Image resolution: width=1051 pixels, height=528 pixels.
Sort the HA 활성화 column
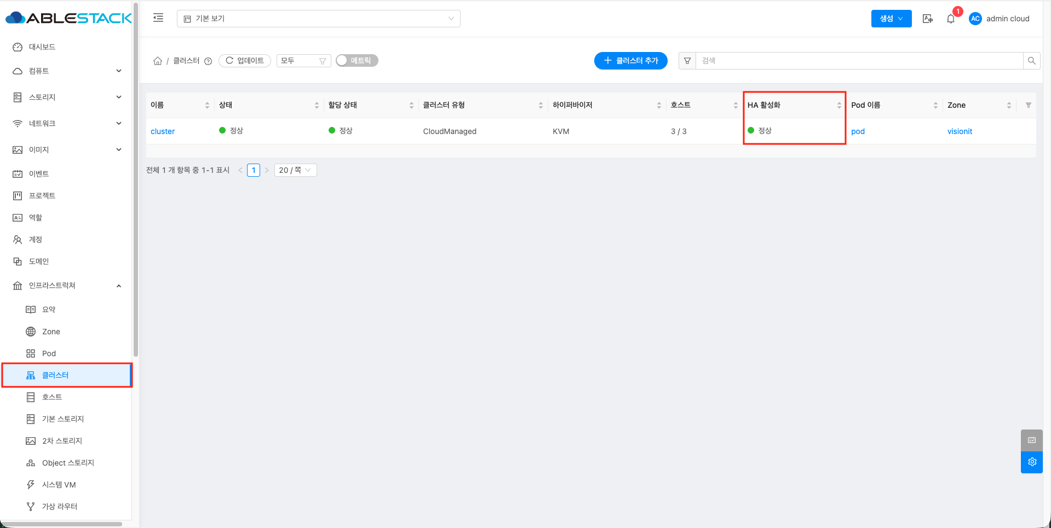point(839,105)
